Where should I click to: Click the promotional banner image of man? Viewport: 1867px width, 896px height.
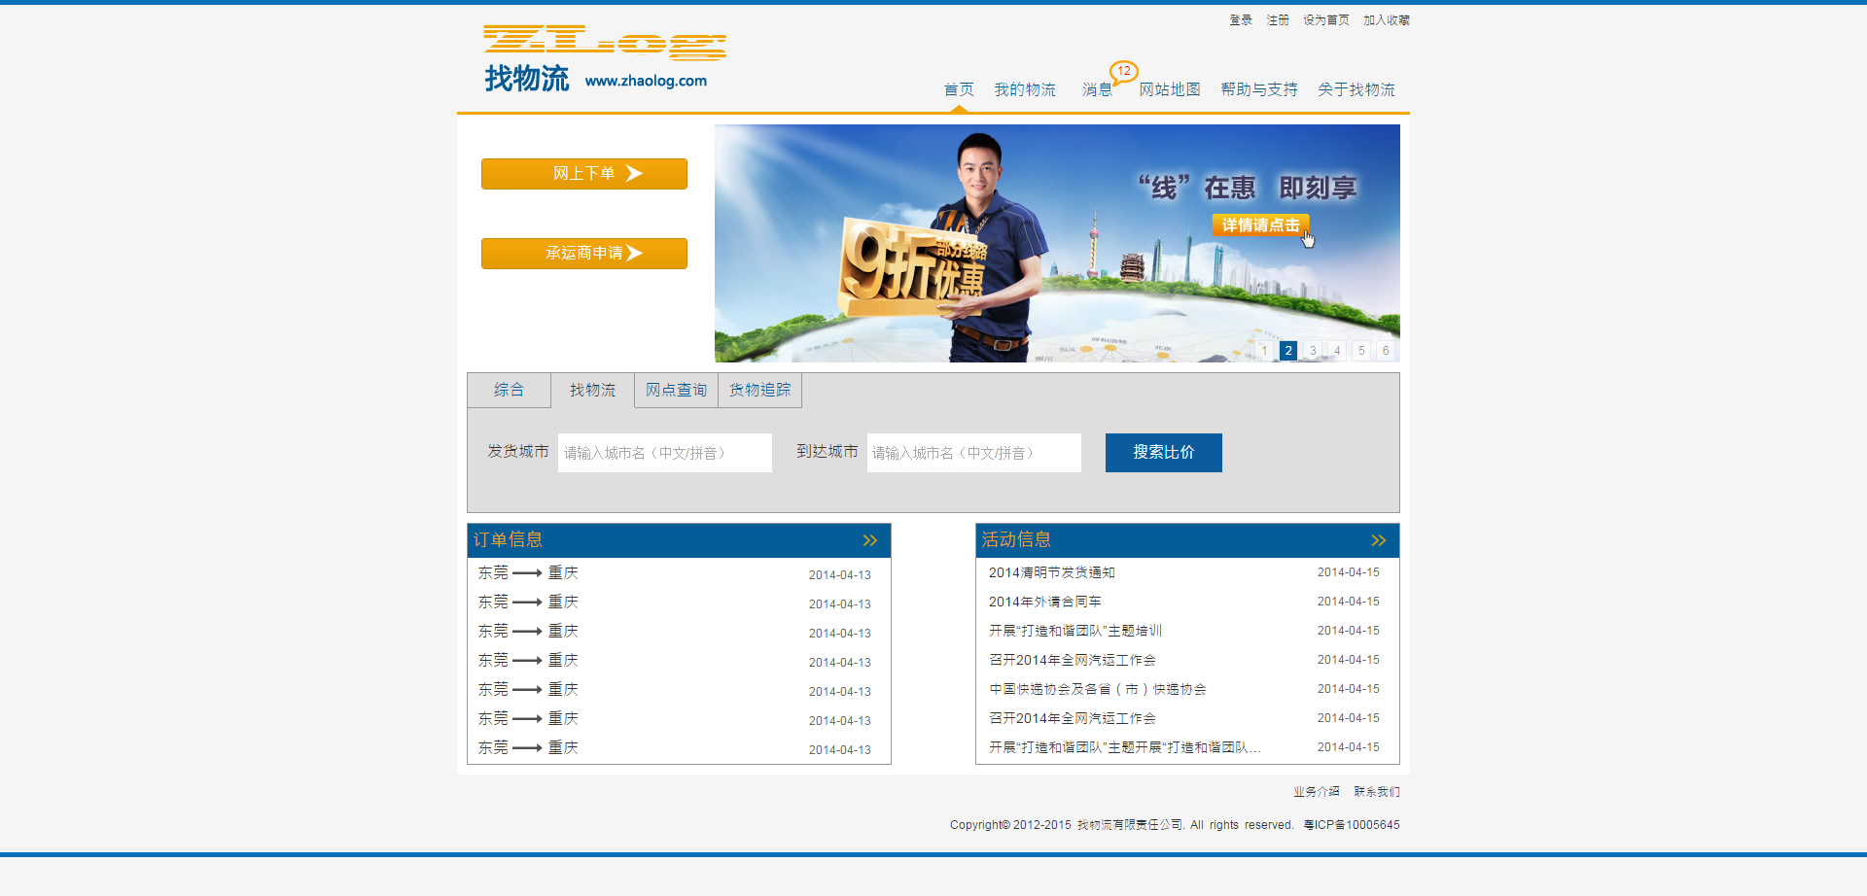1057,243
